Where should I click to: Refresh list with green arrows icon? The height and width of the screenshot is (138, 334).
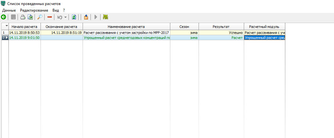click(74, 17)
